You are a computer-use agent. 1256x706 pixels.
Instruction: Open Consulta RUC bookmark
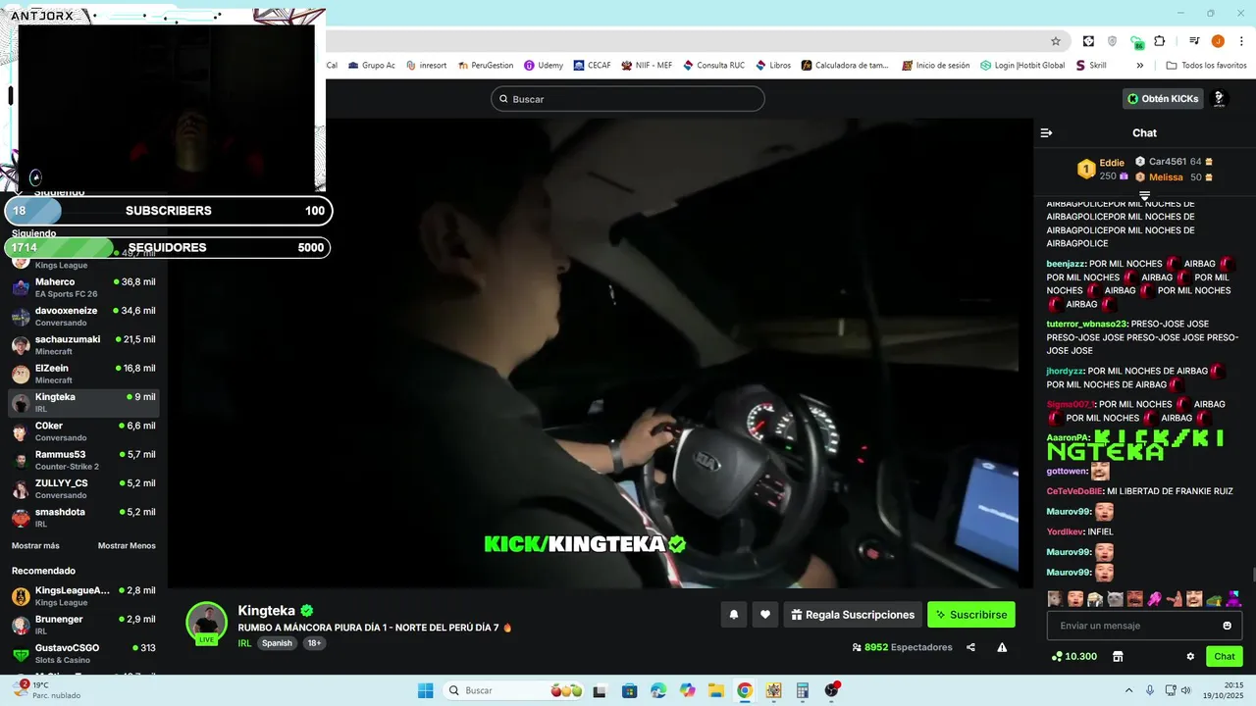point(713,66)
